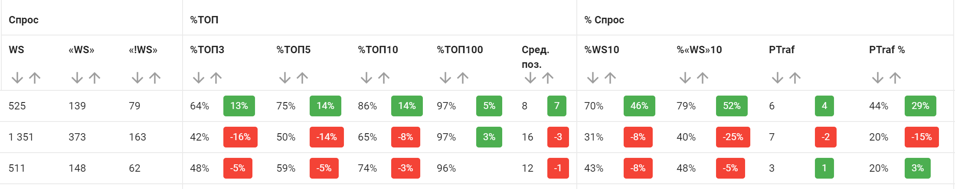The width and height of the screenshot is (955, 189).
Task: Sort %ТОП10 column descending
Action: 366,78
